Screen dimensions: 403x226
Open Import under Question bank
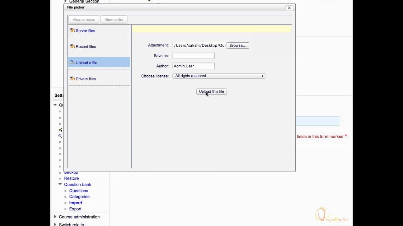76,203
